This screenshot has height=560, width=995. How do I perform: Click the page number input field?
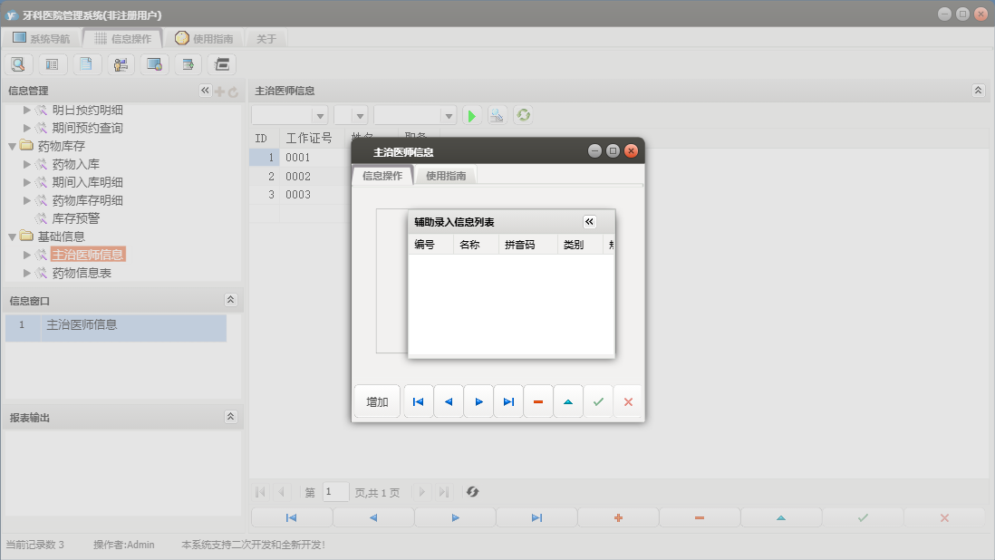coord(335,492)
